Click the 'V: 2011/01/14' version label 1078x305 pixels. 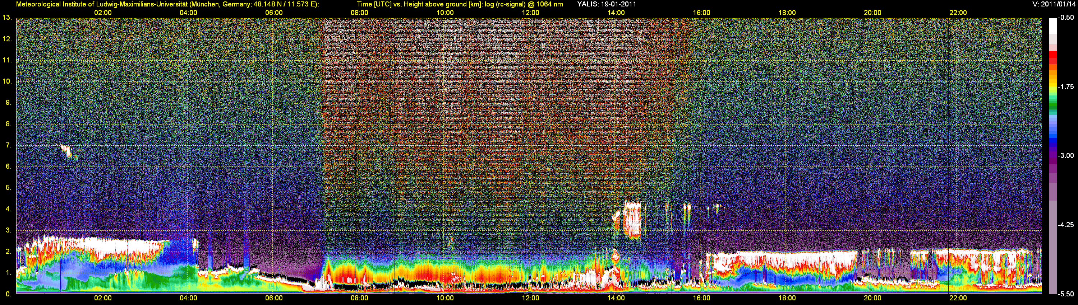point(1053,4)
